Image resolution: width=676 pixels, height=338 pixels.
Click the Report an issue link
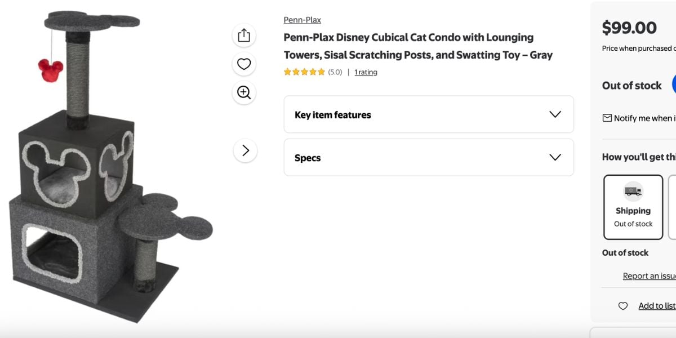tap(649, 275)
